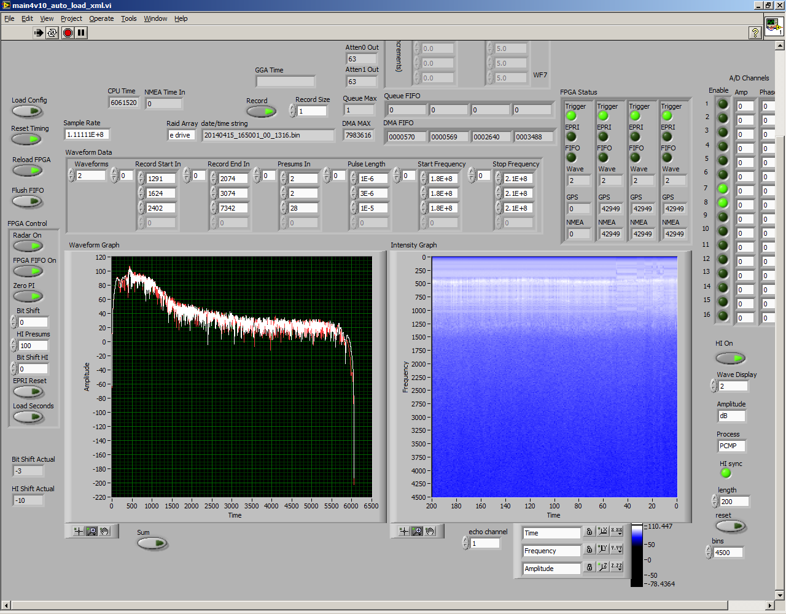Toggle the Record switch

click(x=261, y=111)
